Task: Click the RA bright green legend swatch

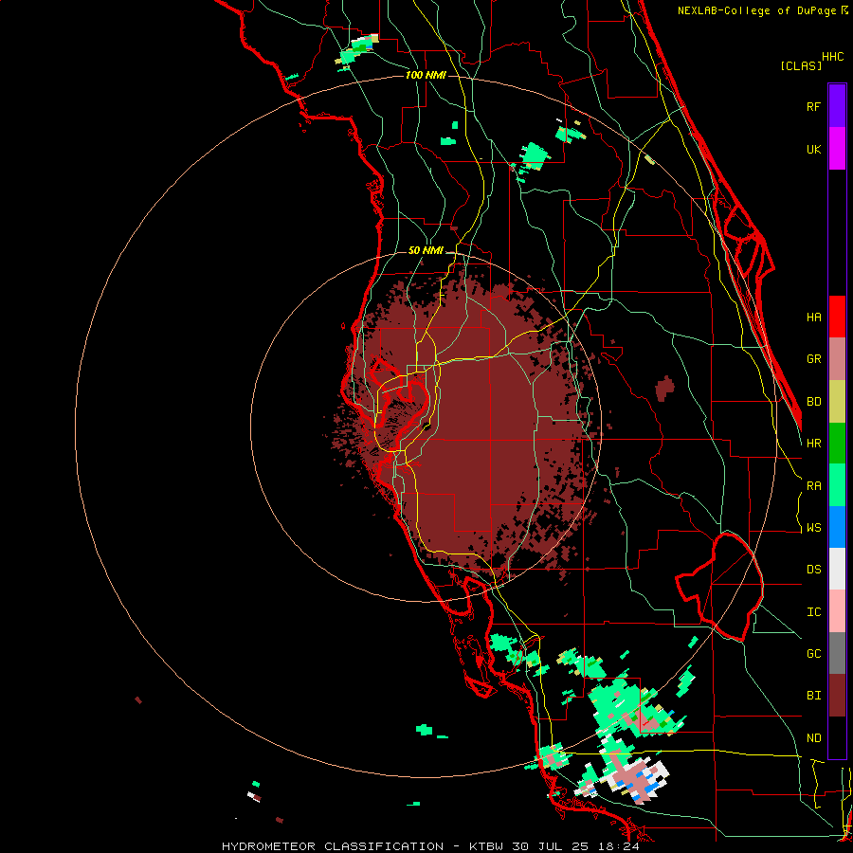Action: click(837, 485)
